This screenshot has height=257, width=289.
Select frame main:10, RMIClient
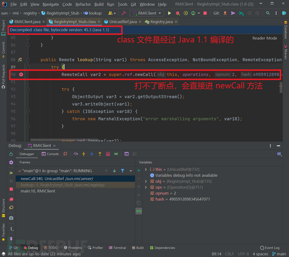click(75, 191)
